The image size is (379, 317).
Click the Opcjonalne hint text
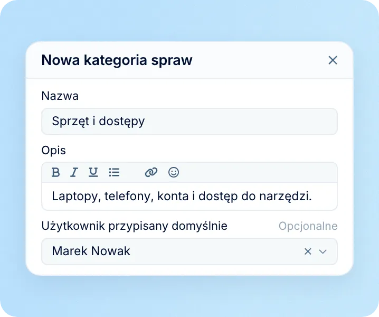point(308,226)
